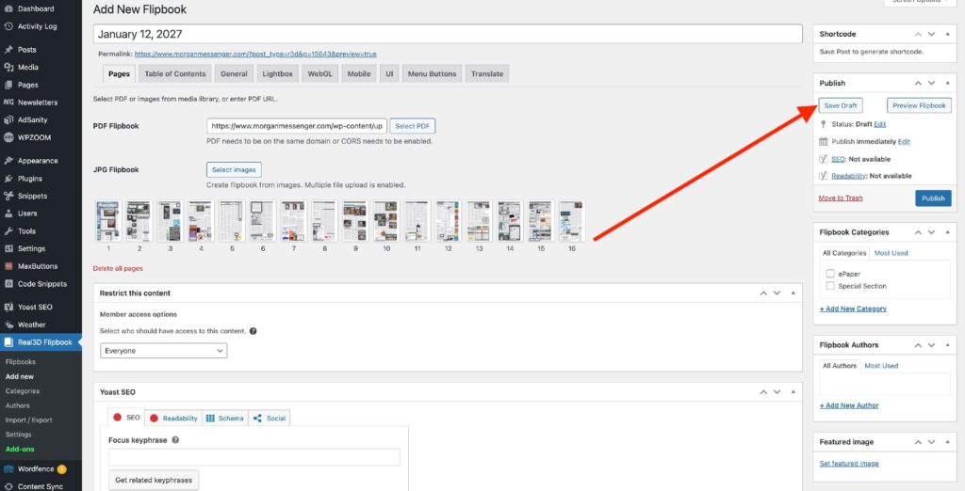Viewport: 965px width, 491px height.
Task: Select the Appearance paintbrush icon
Action: point(8,161)
